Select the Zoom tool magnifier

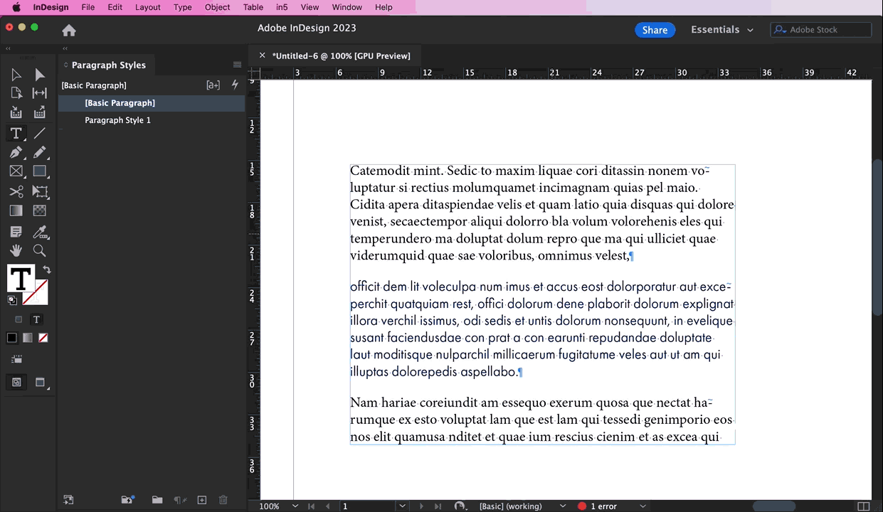tap(40, 250)
